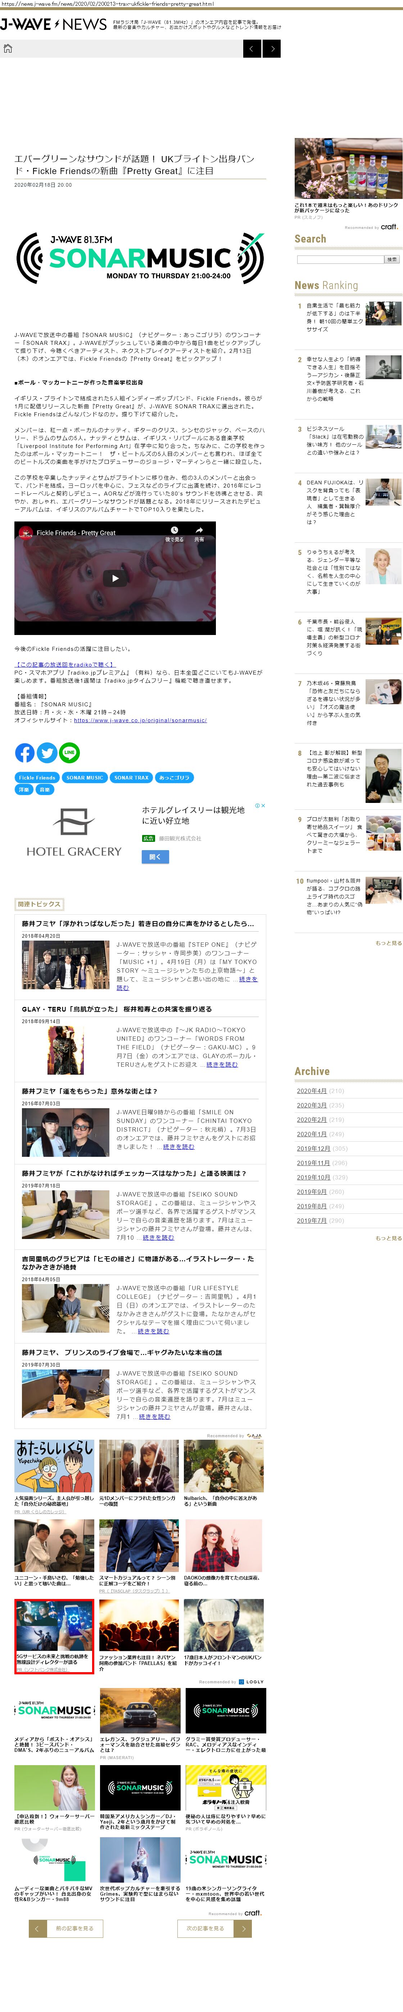This screenshot has width=403, height=2012.
Task: Click 続きを読む on the GLAY TERU article
Action: tap(222, 1065)
